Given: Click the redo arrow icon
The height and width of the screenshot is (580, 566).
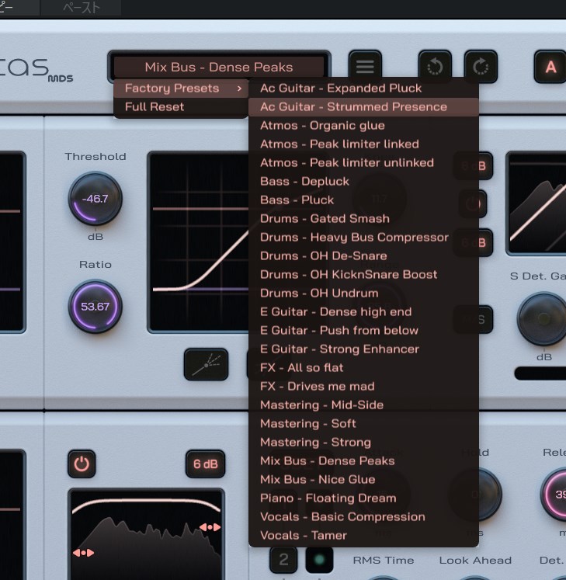Looking at the screenshot, I should click(481, 67).
